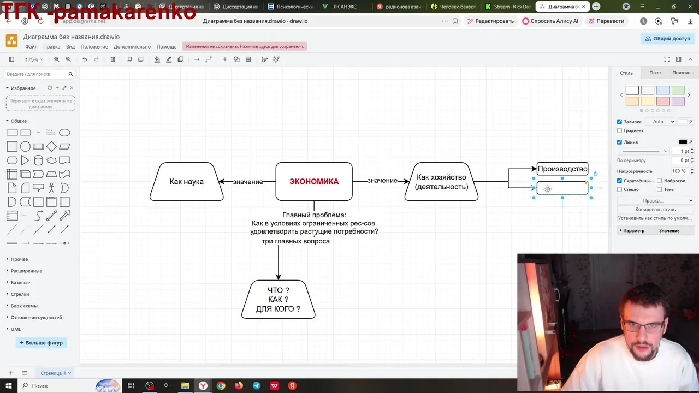Click the Общий доступ button
This screenshot has height=393, width=699.
coord(667,39)
